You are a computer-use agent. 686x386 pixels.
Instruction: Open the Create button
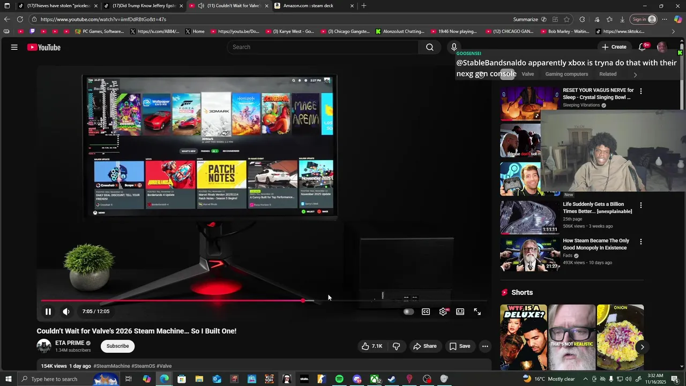(614, 47)
